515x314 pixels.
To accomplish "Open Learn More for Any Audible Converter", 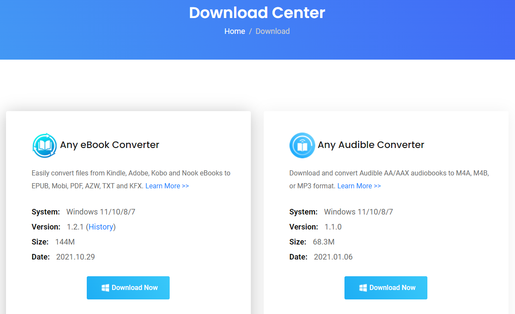I will [x=359, y=186].
